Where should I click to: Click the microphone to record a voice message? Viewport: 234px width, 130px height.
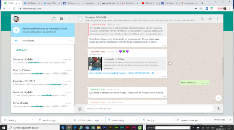[x=218, y=109]
